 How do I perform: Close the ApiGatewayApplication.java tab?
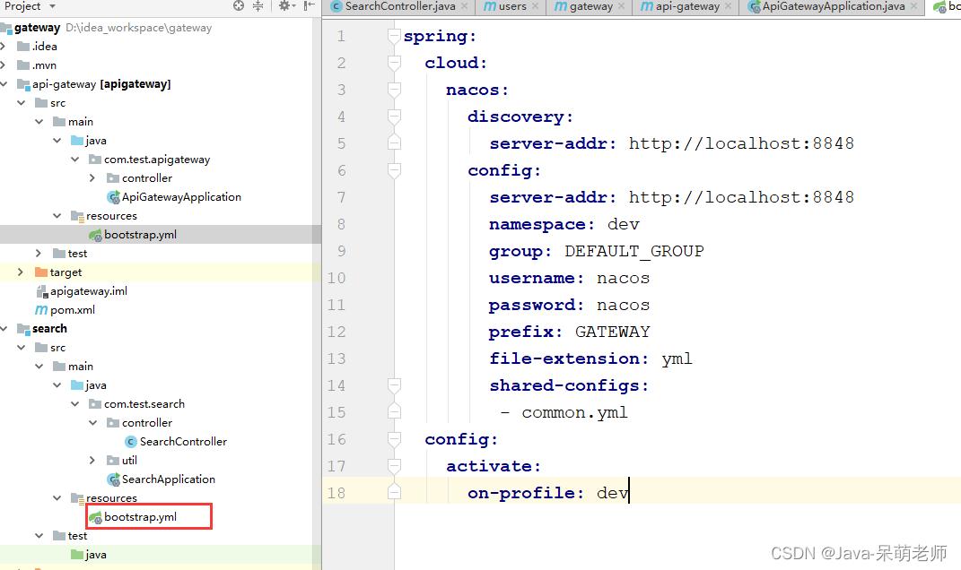coord(913,6)
